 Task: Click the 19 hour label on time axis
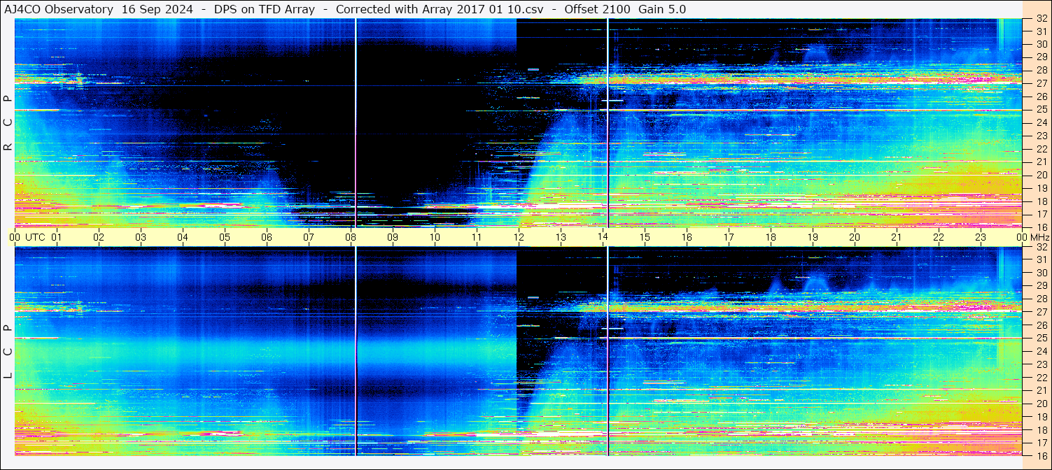[x=813, y=237]
